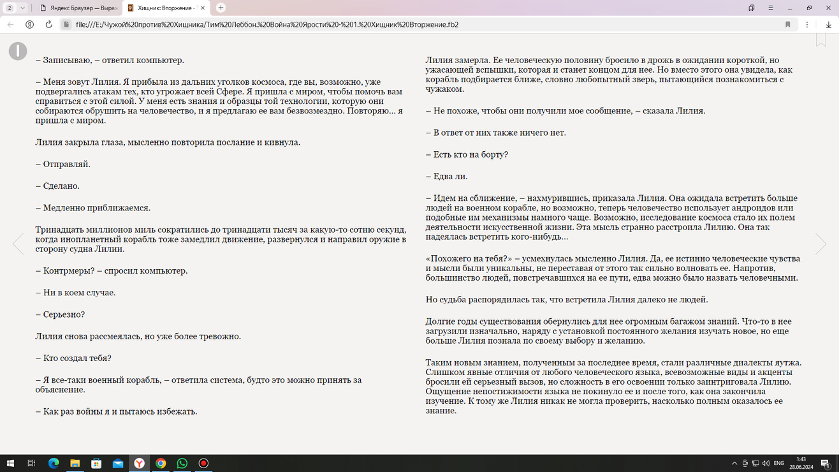Open the network tray icon

click(755, 463)
